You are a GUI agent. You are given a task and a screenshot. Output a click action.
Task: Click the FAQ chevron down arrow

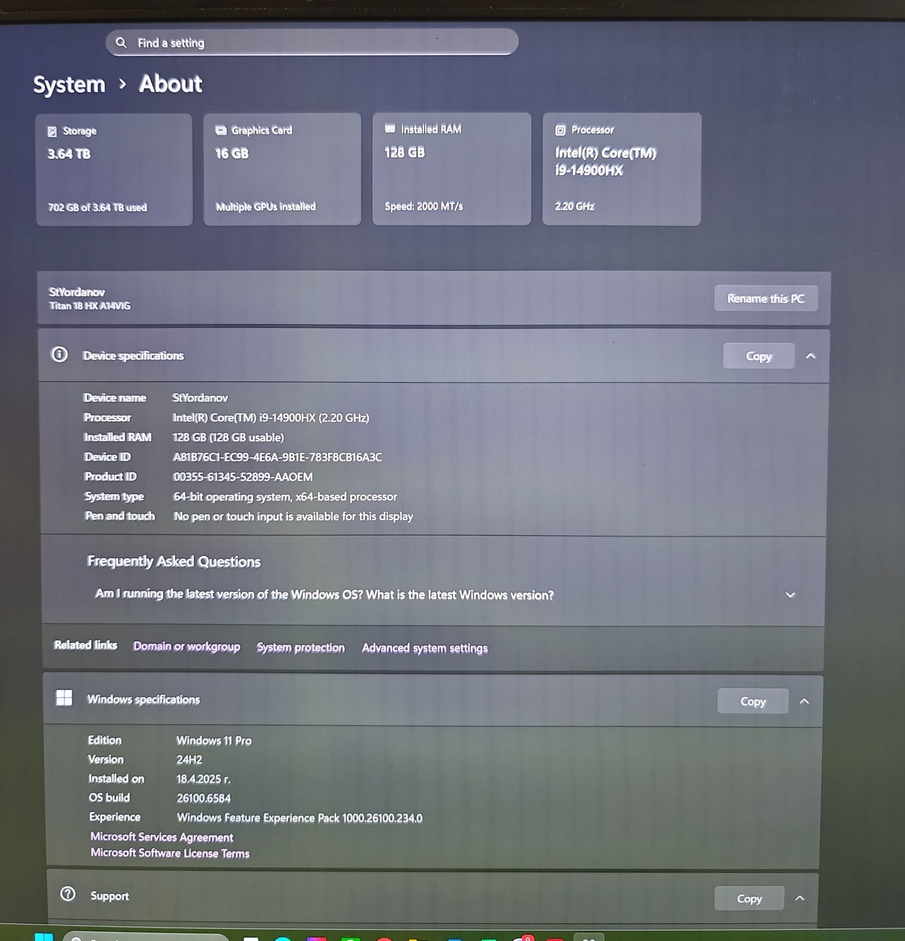[x=790, y=595]
